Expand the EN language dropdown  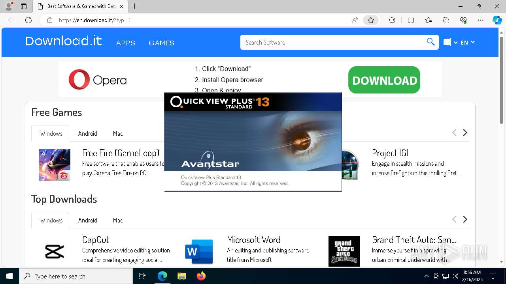click(x=468, y=42)
